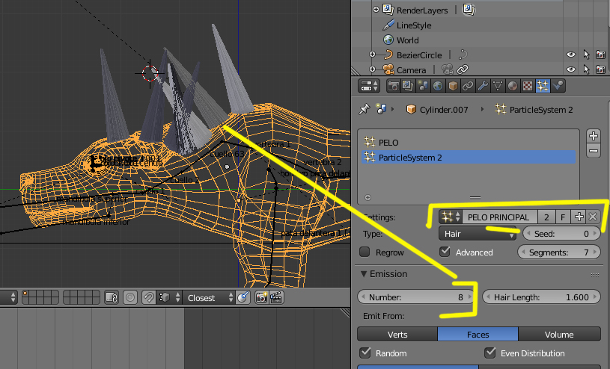The width and height of the screenshot is (610, 369).
Task: Select Verts under Emit From
Action: click(397, 334)
